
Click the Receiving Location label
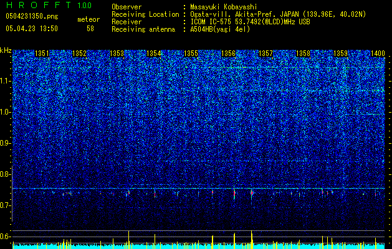pyautogui.click(x=145, y=14)
